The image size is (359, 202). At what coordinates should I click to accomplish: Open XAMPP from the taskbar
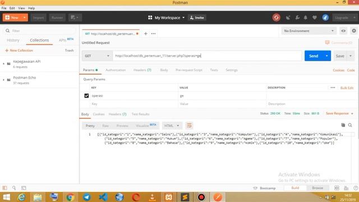coord(168,197)
